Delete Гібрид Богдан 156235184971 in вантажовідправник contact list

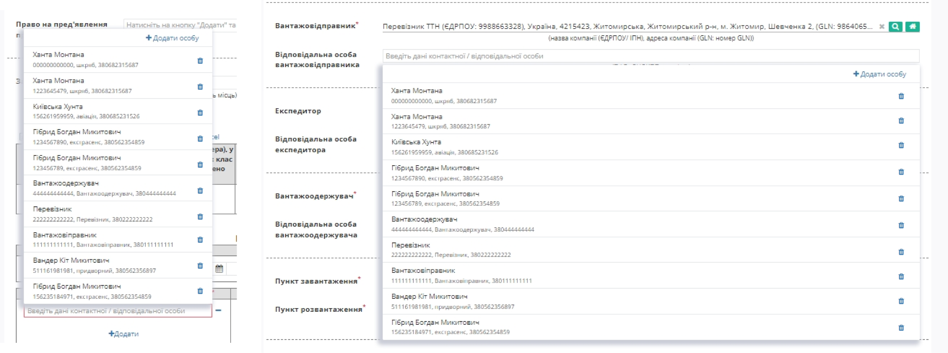pos(901,328)
